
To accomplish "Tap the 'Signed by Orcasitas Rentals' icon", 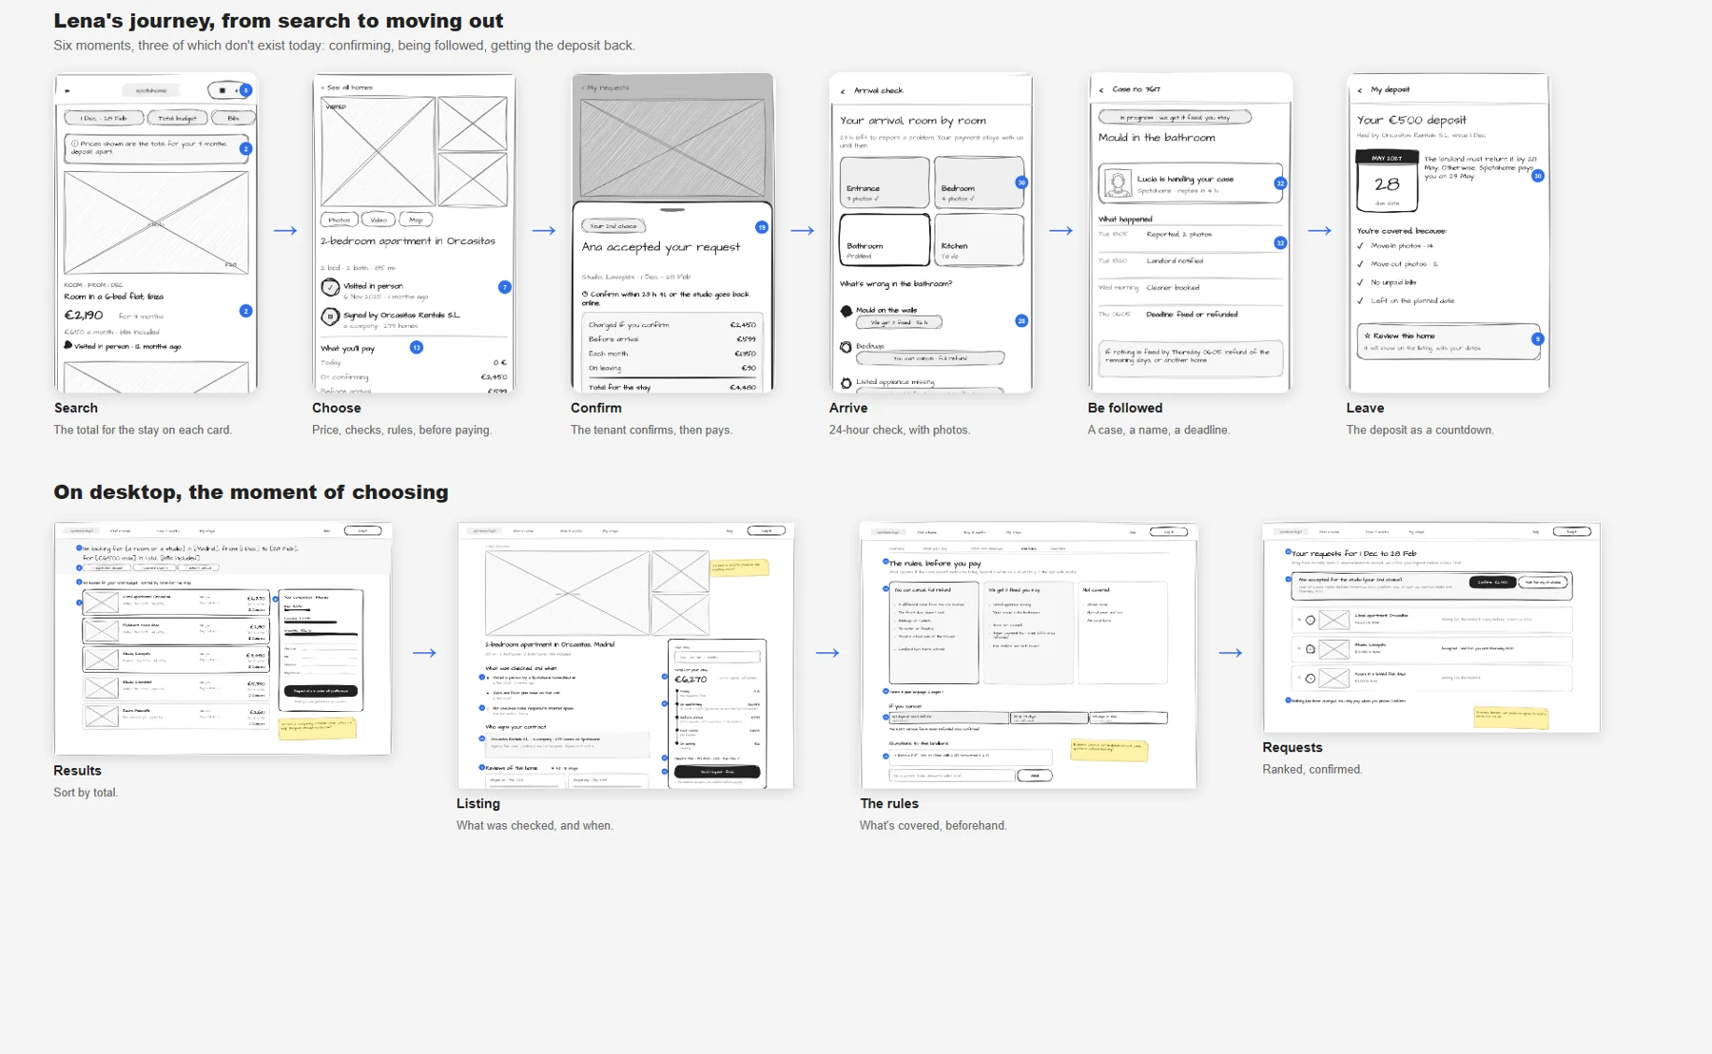I will pyautogui.click(x=330, y=316).
